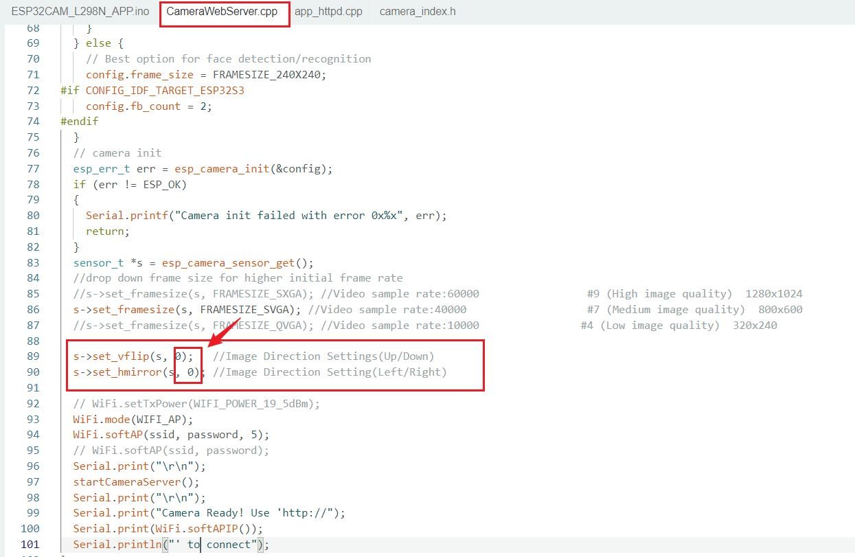Click the "#7 (Medium image quality) 800x600" comment

click(695, 310)
